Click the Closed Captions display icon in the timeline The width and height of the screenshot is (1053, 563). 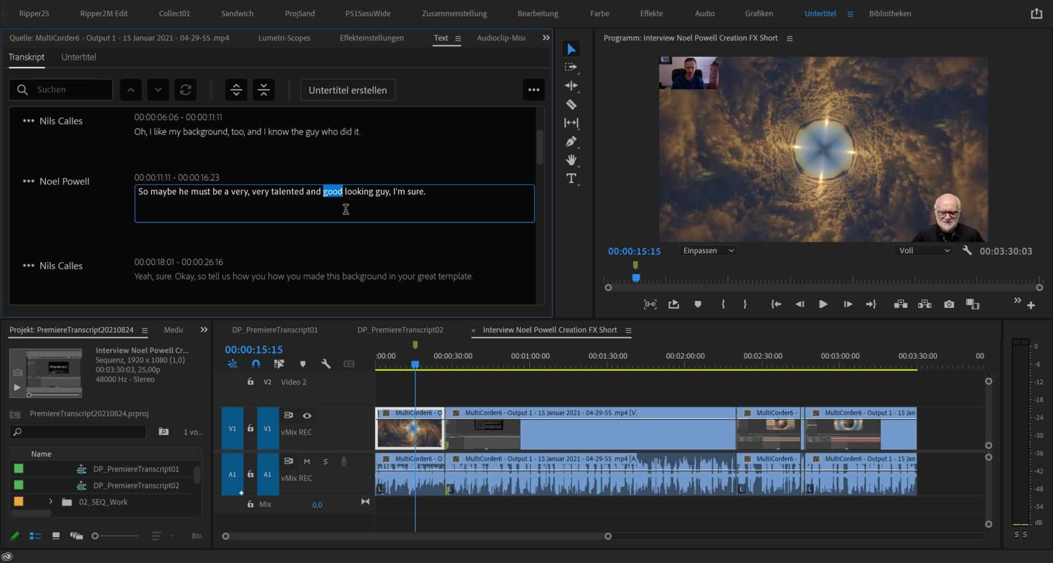point(349,363)
